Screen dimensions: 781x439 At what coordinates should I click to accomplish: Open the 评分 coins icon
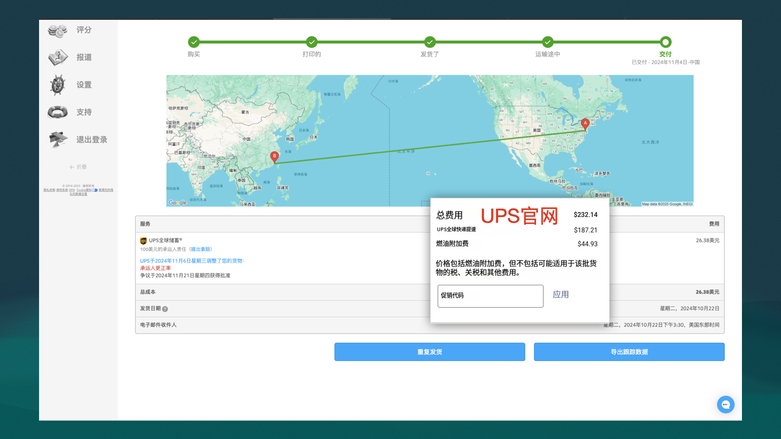point(57,30)
